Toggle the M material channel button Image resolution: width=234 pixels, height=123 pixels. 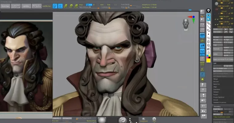[94, 5]
